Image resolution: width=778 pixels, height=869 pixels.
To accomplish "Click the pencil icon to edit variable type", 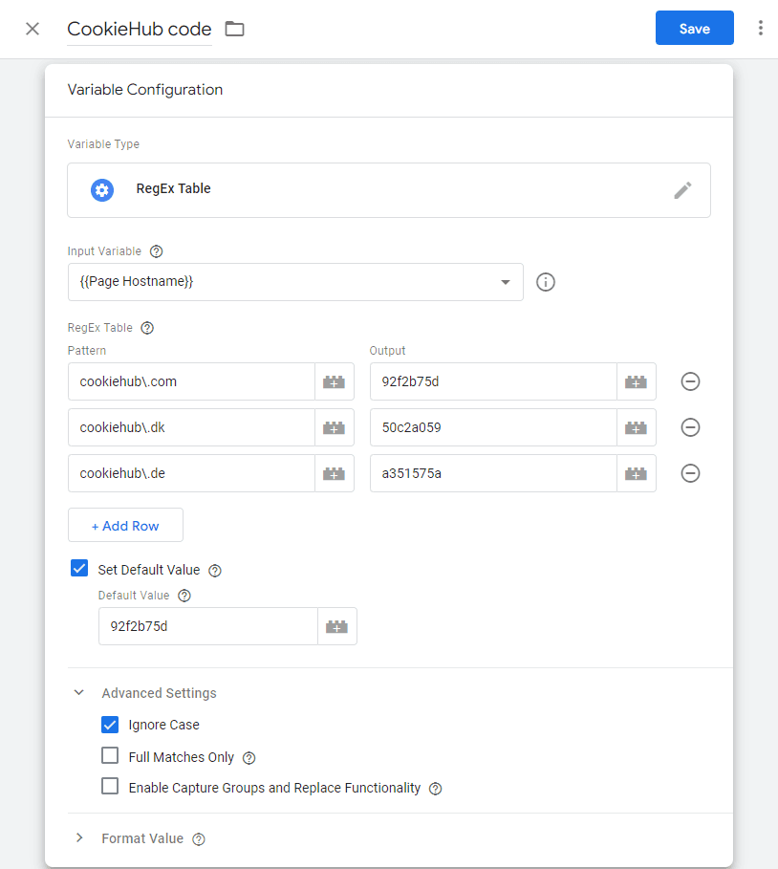I will 682,189.
